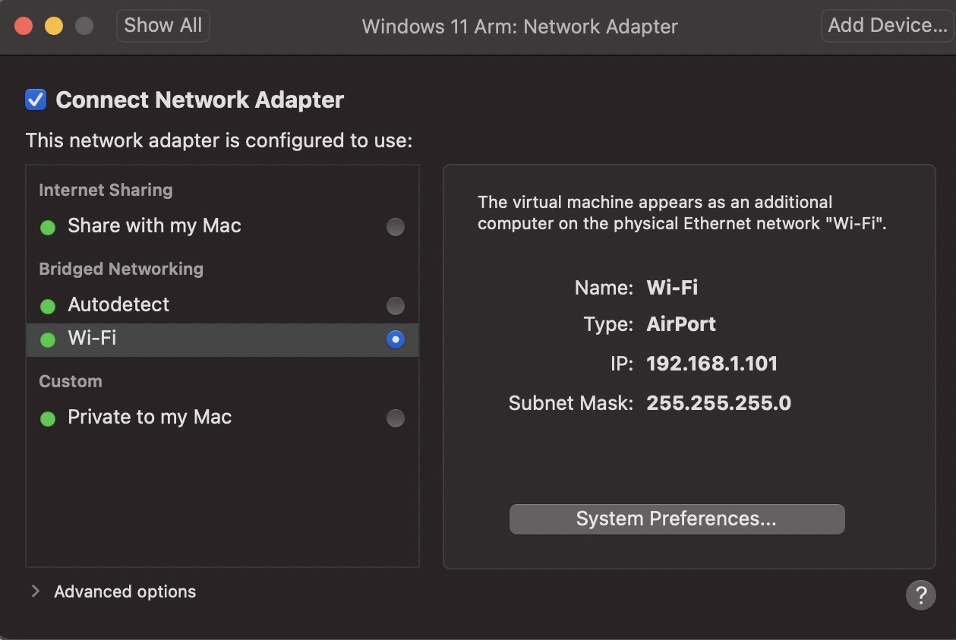Open help via the question mark button
956x640 pixels.
point(920,594)
